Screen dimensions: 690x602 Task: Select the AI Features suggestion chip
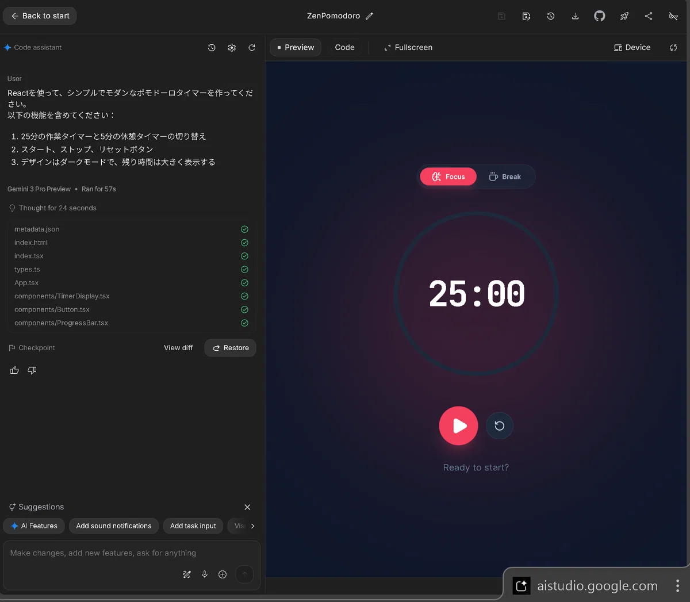point(34,526)
